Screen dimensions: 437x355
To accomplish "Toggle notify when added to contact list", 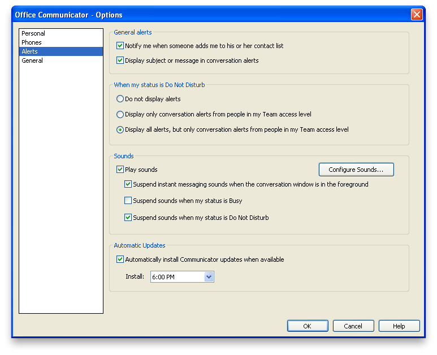I will [120, 46].
